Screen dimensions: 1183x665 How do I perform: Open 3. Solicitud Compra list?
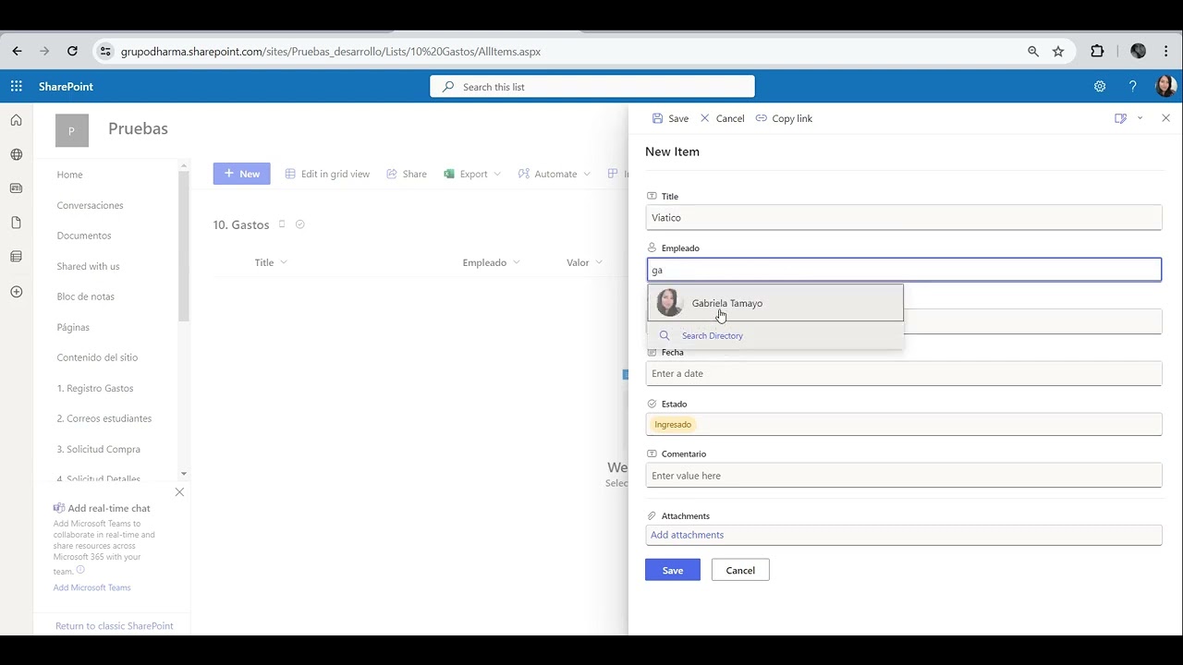[x=98, y=449]
